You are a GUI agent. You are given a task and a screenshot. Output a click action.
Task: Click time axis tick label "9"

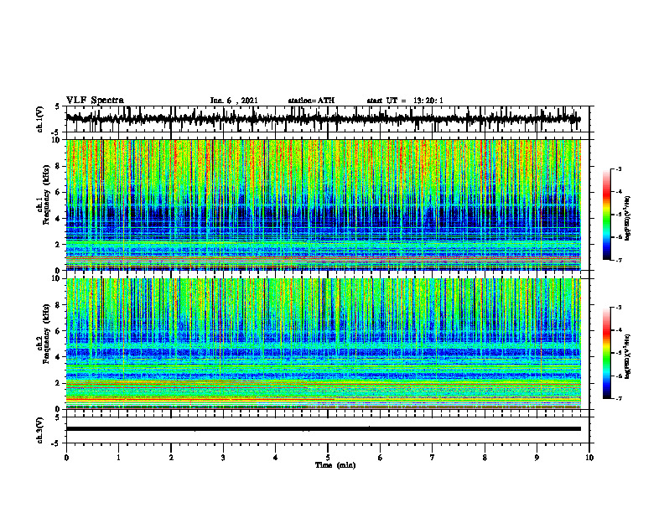537,458
